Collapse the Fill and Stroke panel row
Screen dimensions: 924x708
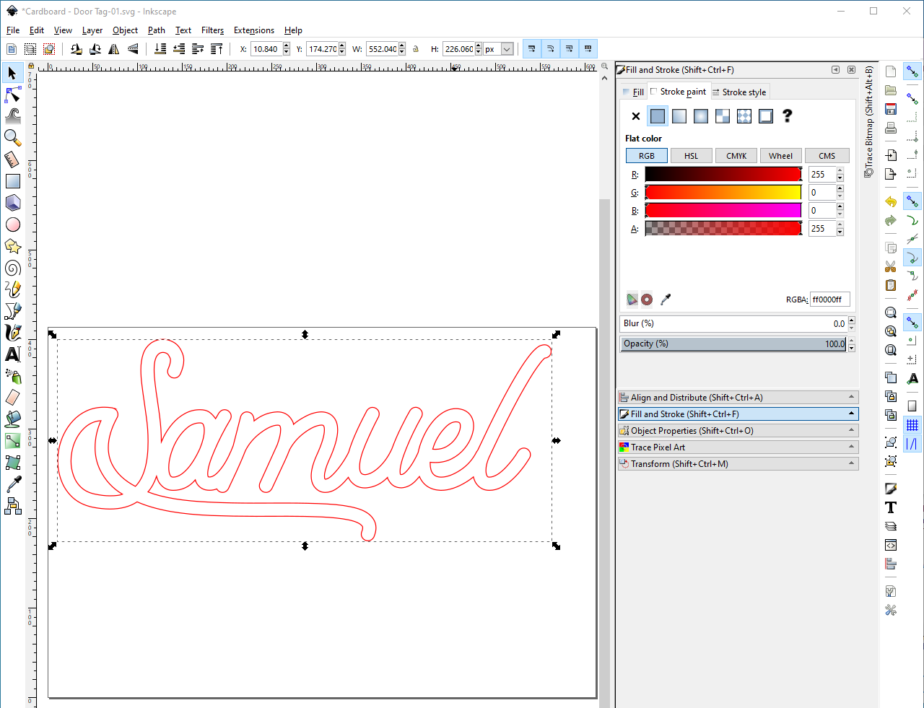tap(738, 414)
